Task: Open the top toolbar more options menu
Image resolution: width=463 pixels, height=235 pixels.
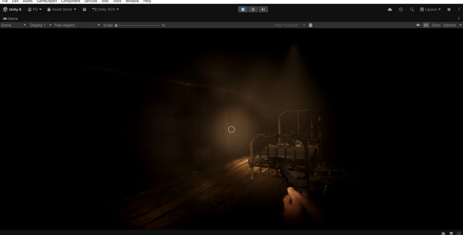Action: pyautogui.click(x=459, y=9)
